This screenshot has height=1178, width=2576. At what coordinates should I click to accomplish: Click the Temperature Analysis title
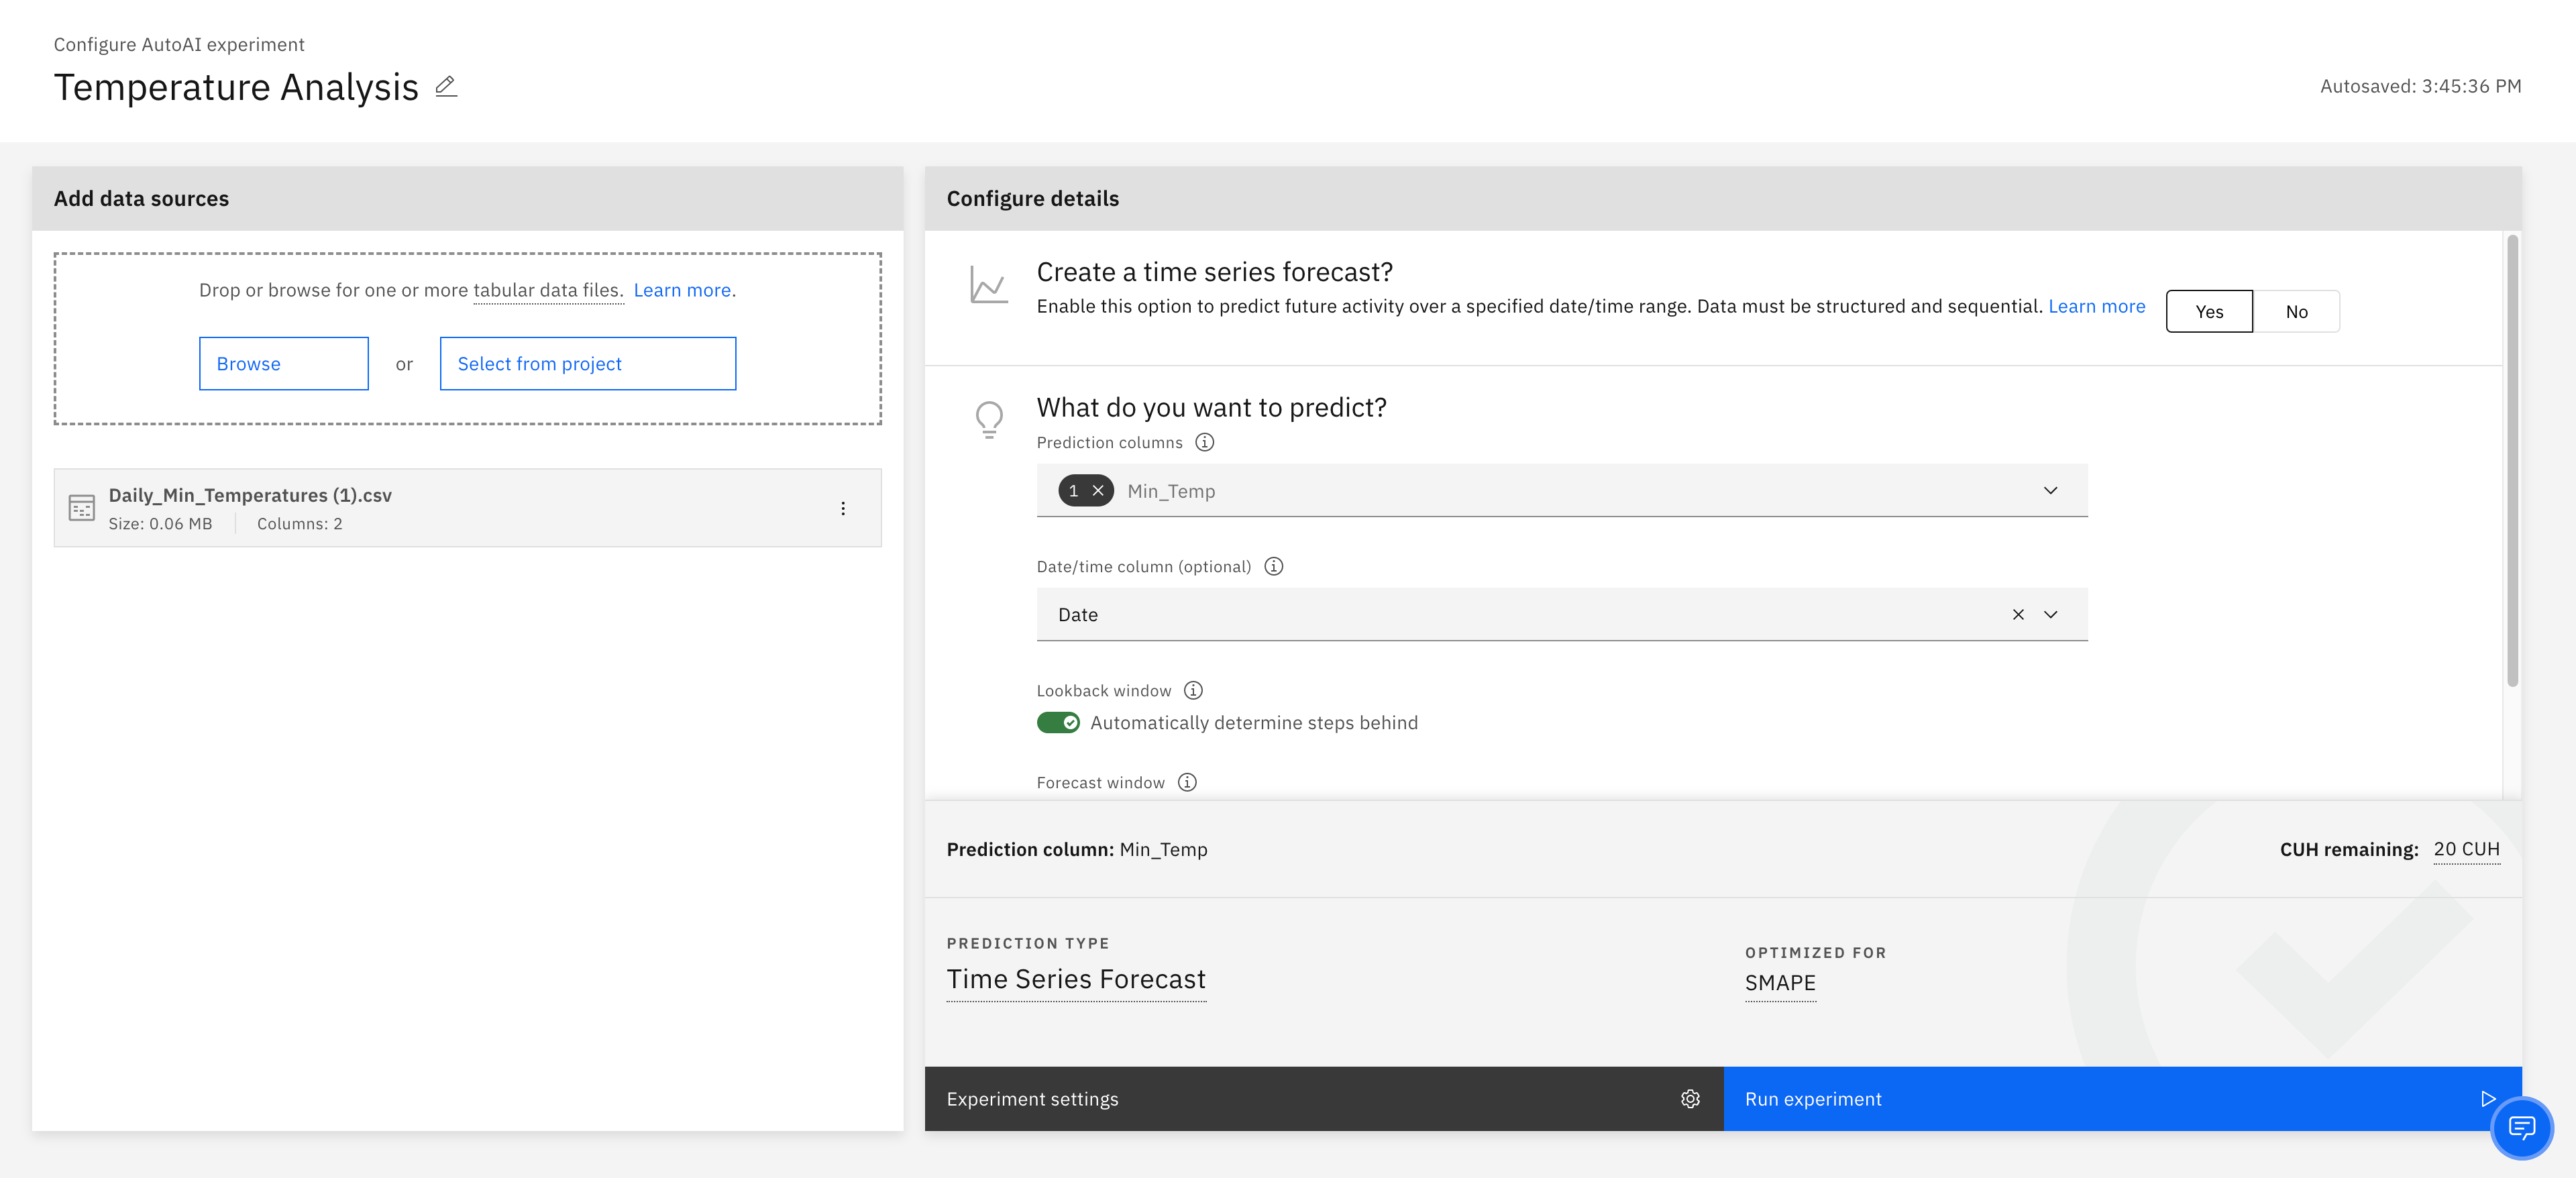[x=236, y=87]
